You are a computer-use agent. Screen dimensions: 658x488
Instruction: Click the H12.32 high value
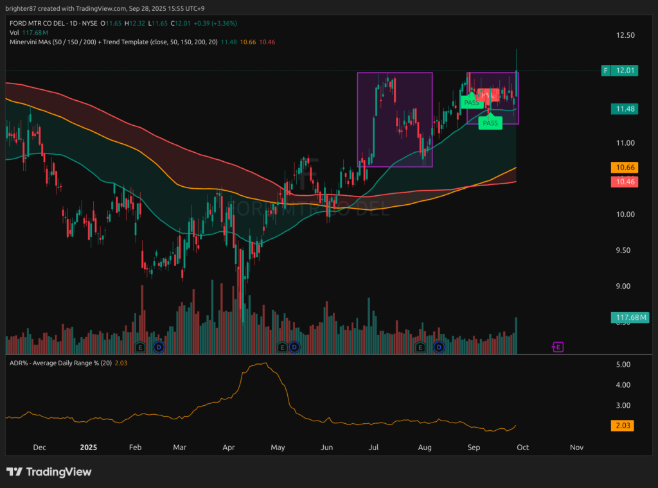pyautogui.click(x=135, y=24)
